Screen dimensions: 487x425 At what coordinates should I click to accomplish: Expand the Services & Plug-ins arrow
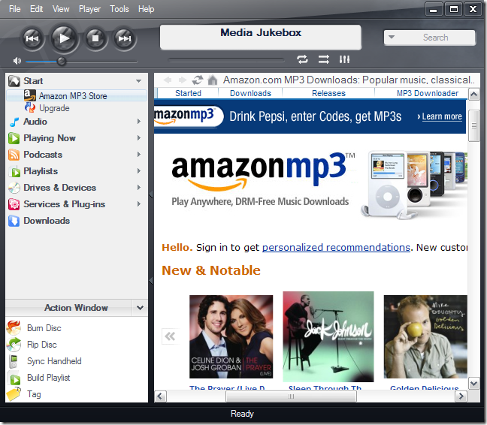click(139, 203)
